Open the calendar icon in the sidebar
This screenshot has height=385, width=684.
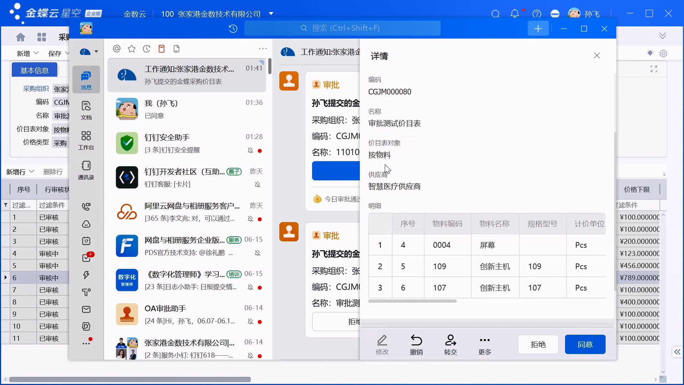pos(86,241)
